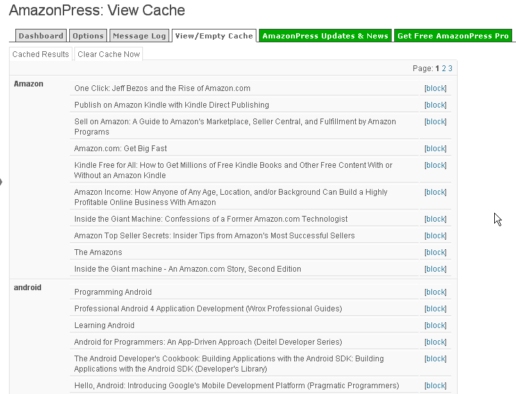Click title 'Amazon.com: Get Big Fast'

pyautogui.click(x=121, y=149)
